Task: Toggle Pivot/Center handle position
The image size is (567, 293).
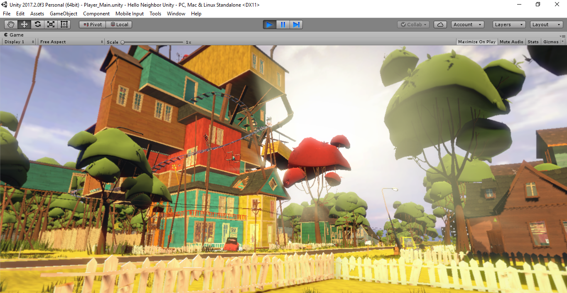Action: [x=93, y=25]
